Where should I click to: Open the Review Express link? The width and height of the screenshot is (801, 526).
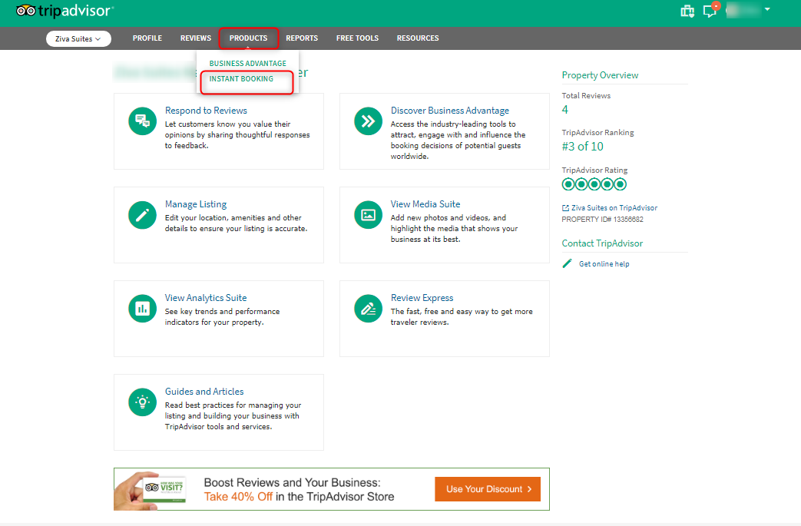coord(422,298)
